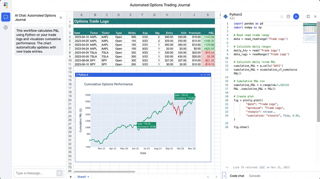Image resolution: width=320 pixels, height=179 pixels.
Task: Toggle the AI chat sidebar icon
Action: (5, 17)
